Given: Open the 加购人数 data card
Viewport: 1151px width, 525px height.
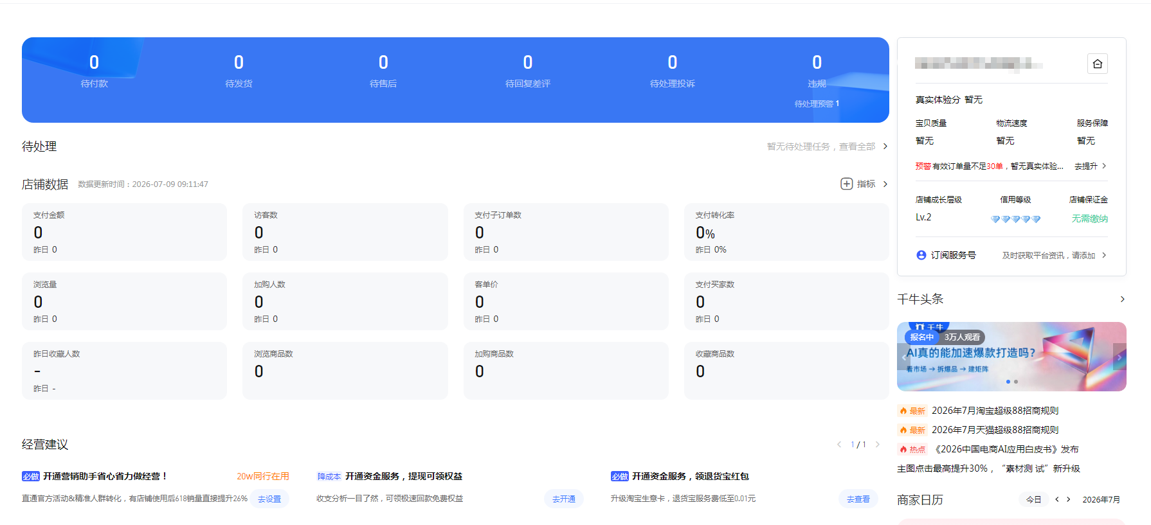Looking at the screenshot, I should [345, 301].
